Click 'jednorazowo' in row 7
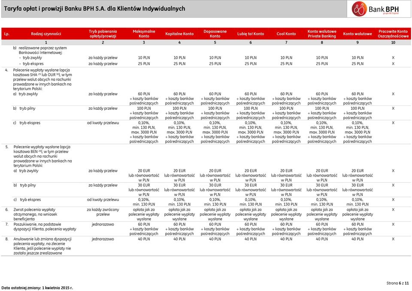Viewport: 412px width, 291px height. point(103,224)
